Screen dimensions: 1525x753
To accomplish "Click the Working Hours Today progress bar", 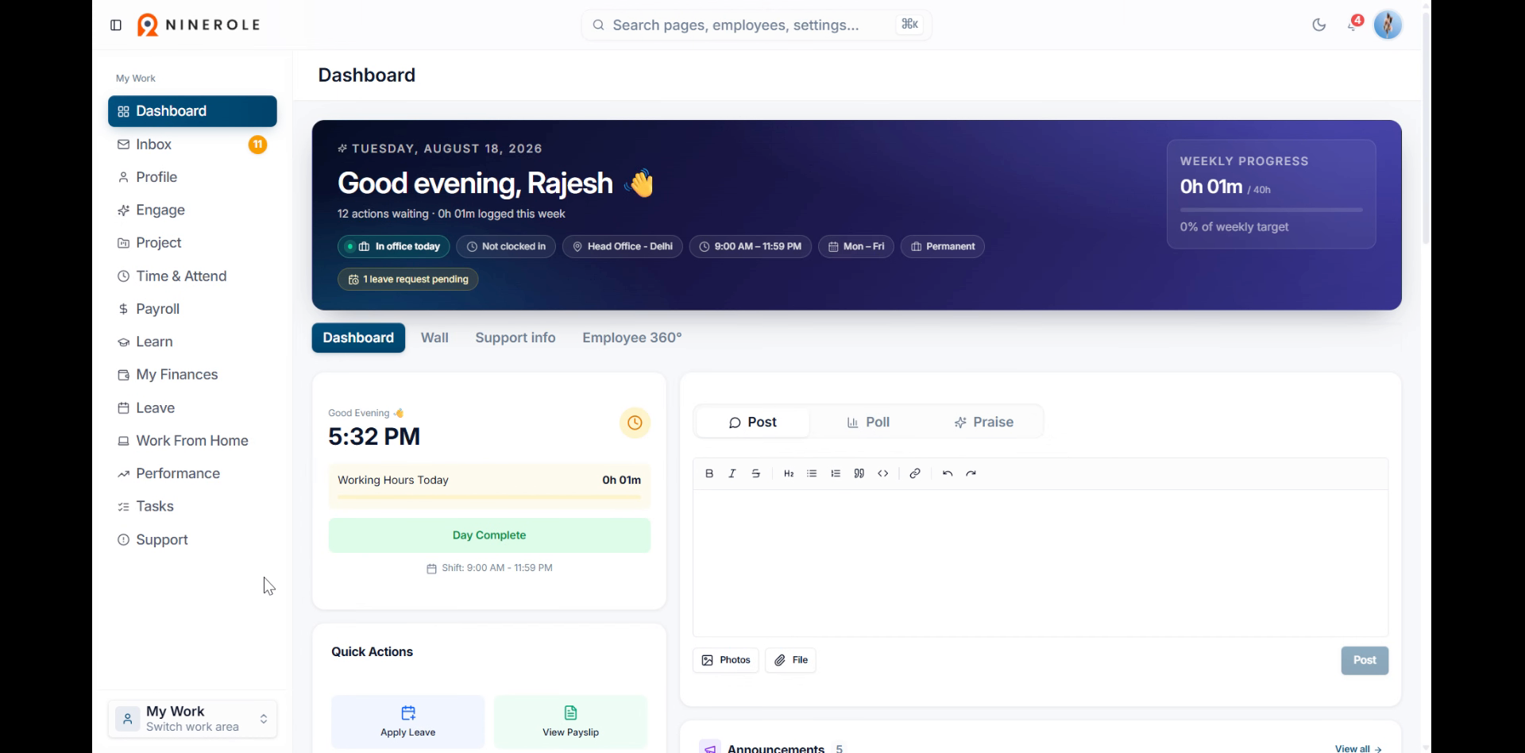I will [489, 497].
